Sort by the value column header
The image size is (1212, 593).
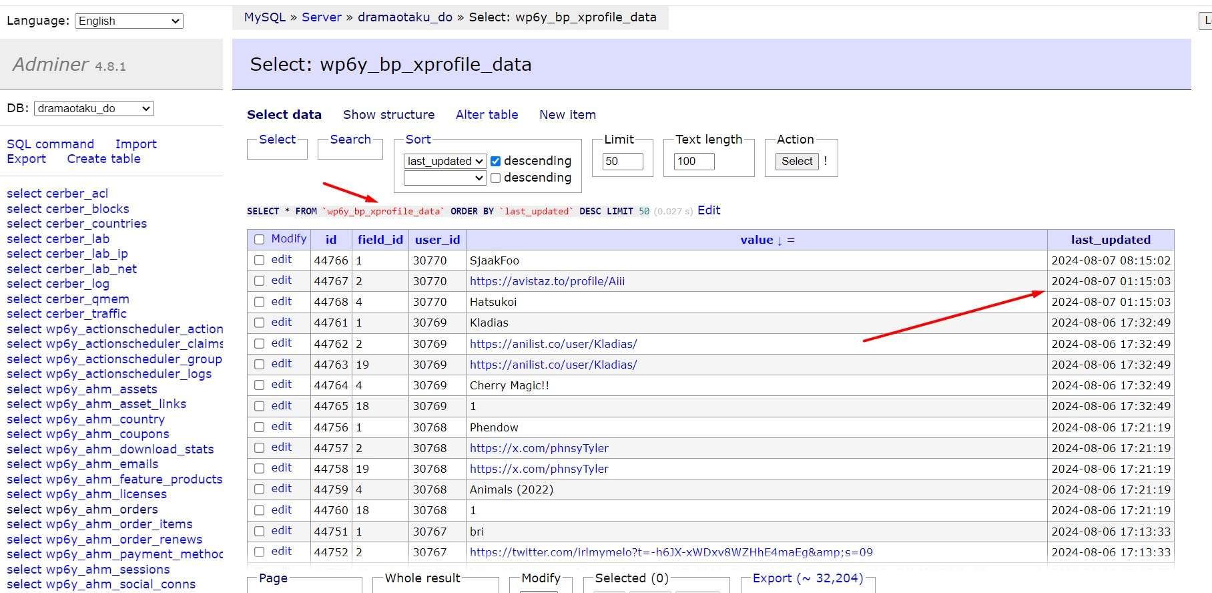point(756,240)
